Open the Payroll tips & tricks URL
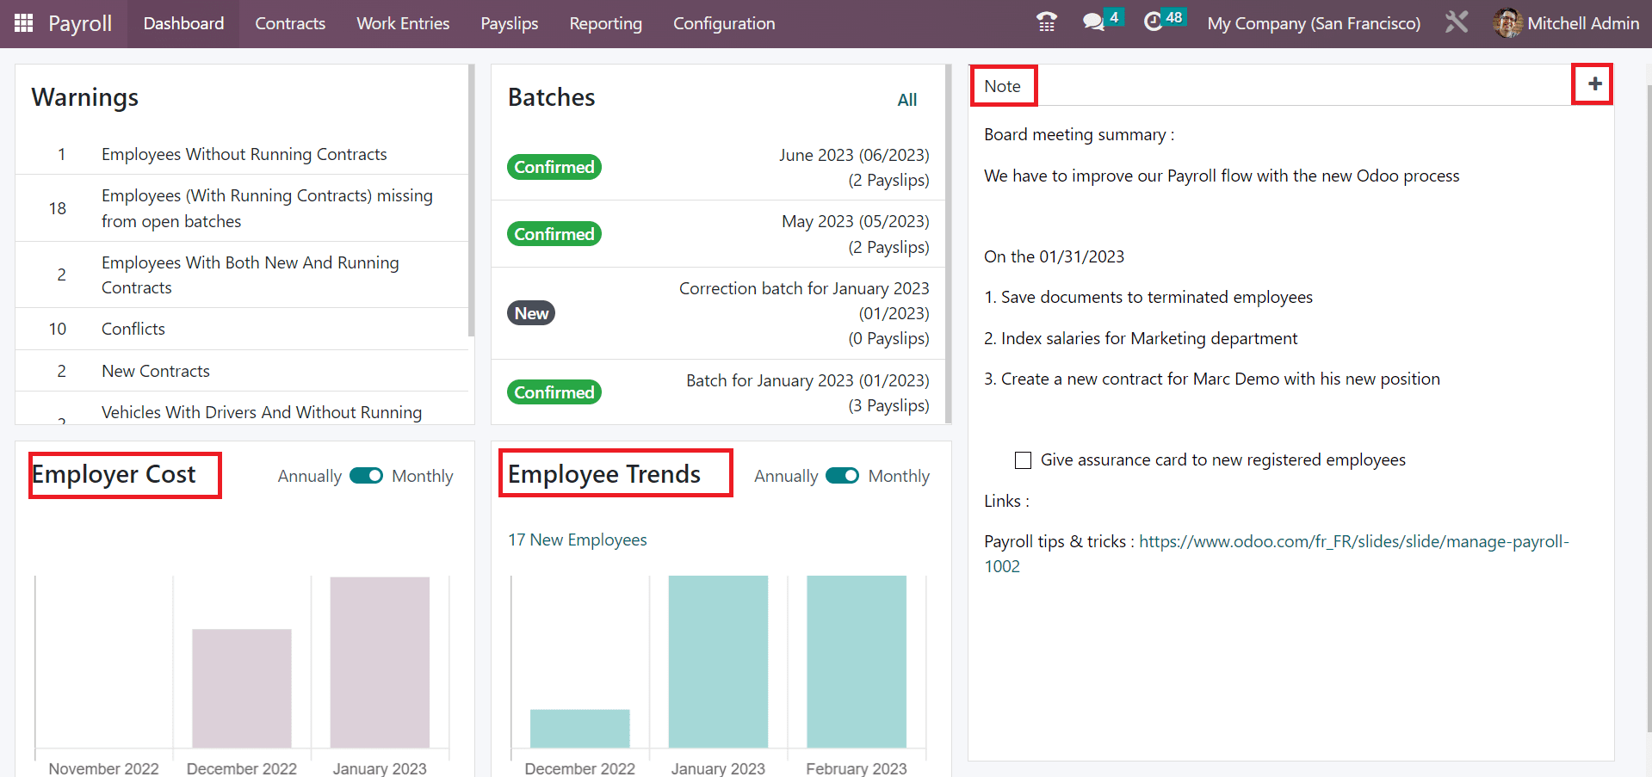This screenshot has width=1652, height=777. pyautogui.click(x=1352, y=541)
